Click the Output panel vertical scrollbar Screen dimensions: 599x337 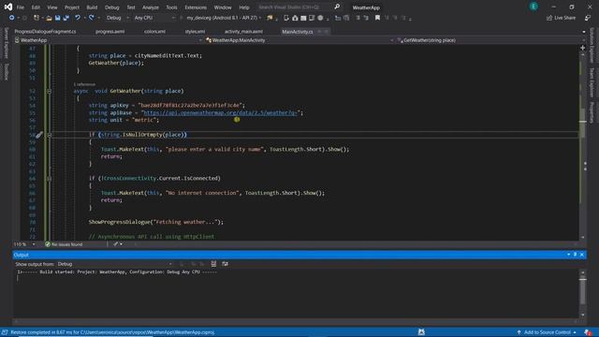click(x=582, y=293)
